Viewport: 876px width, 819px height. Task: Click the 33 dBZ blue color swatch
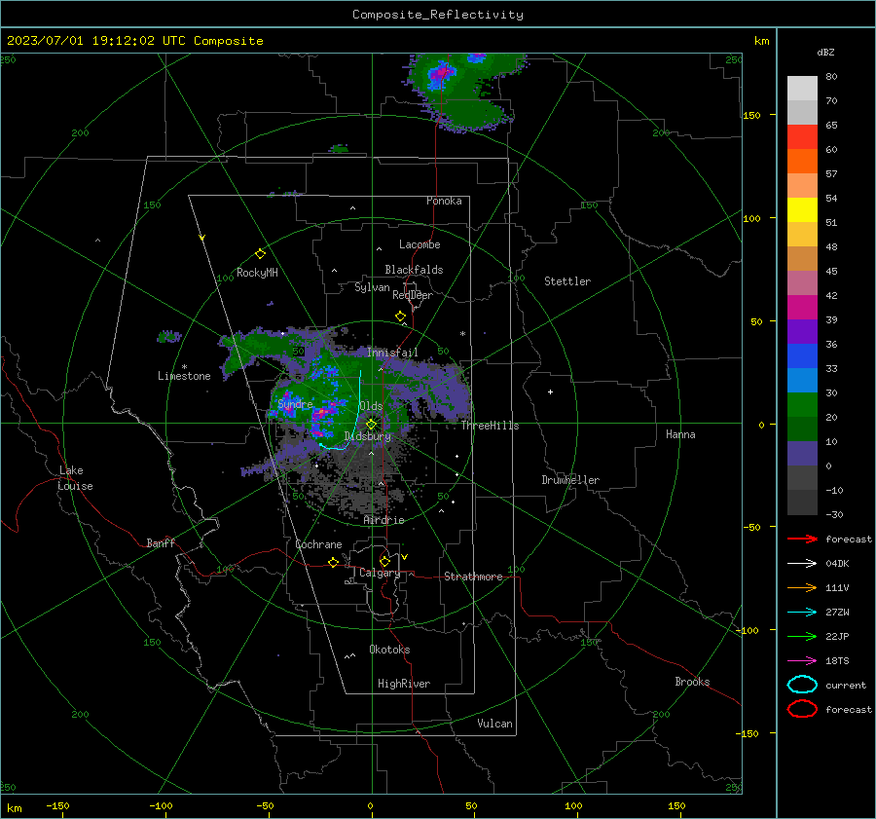point(802,355)
